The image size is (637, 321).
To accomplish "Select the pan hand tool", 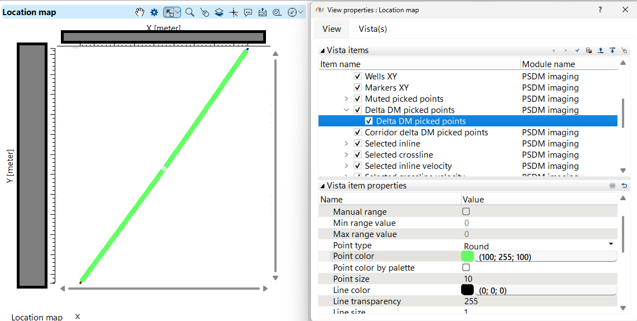I will tap(140, 12).
